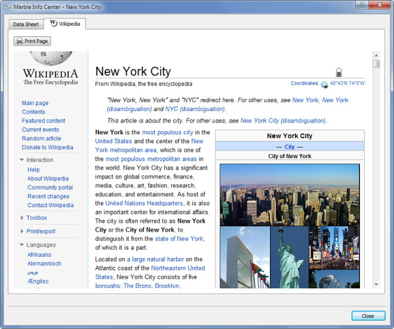Click the New York City article heading
This screenshot has height=329, width=394.
[x=133, y=72]
